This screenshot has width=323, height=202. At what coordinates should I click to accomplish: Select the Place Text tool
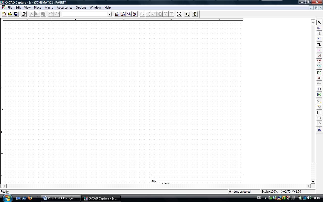coord(319,129)
